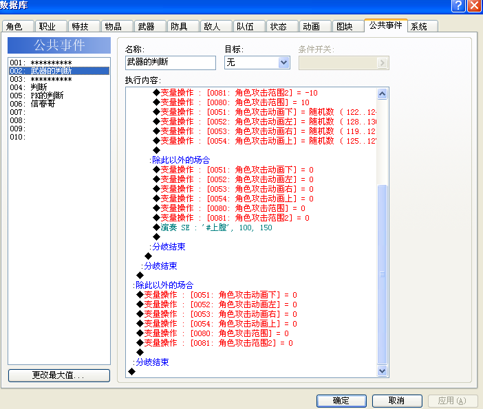Viewport: 483px width, 409px height.
Task: Open the 防具 tab
Action: 183,27
